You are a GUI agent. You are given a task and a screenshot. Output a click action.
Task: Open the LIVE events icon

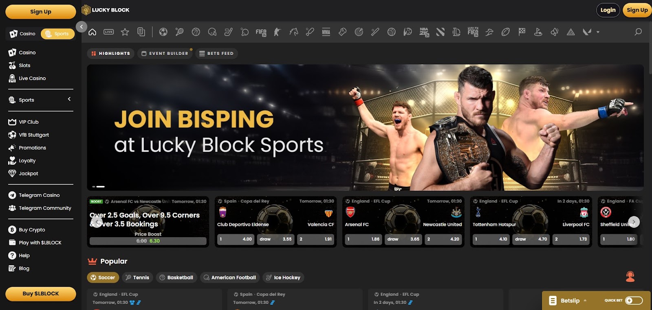(108, 32)
